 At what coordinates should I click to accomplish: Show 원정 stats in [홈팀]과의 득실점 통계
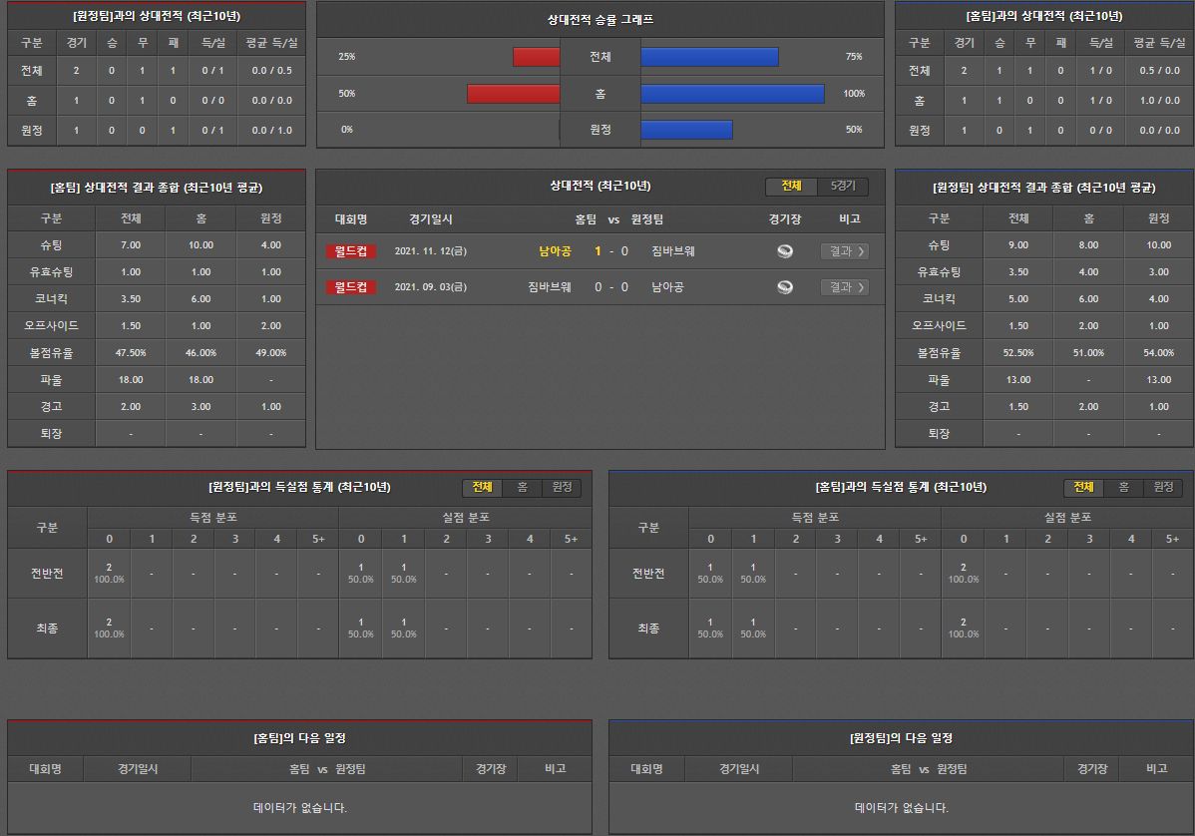click(x=1163, y=488)
